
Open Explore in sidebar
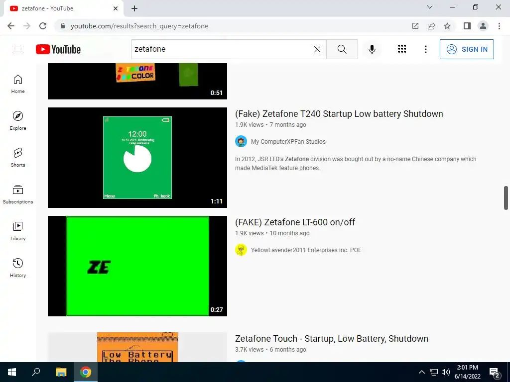coord(18,120)
